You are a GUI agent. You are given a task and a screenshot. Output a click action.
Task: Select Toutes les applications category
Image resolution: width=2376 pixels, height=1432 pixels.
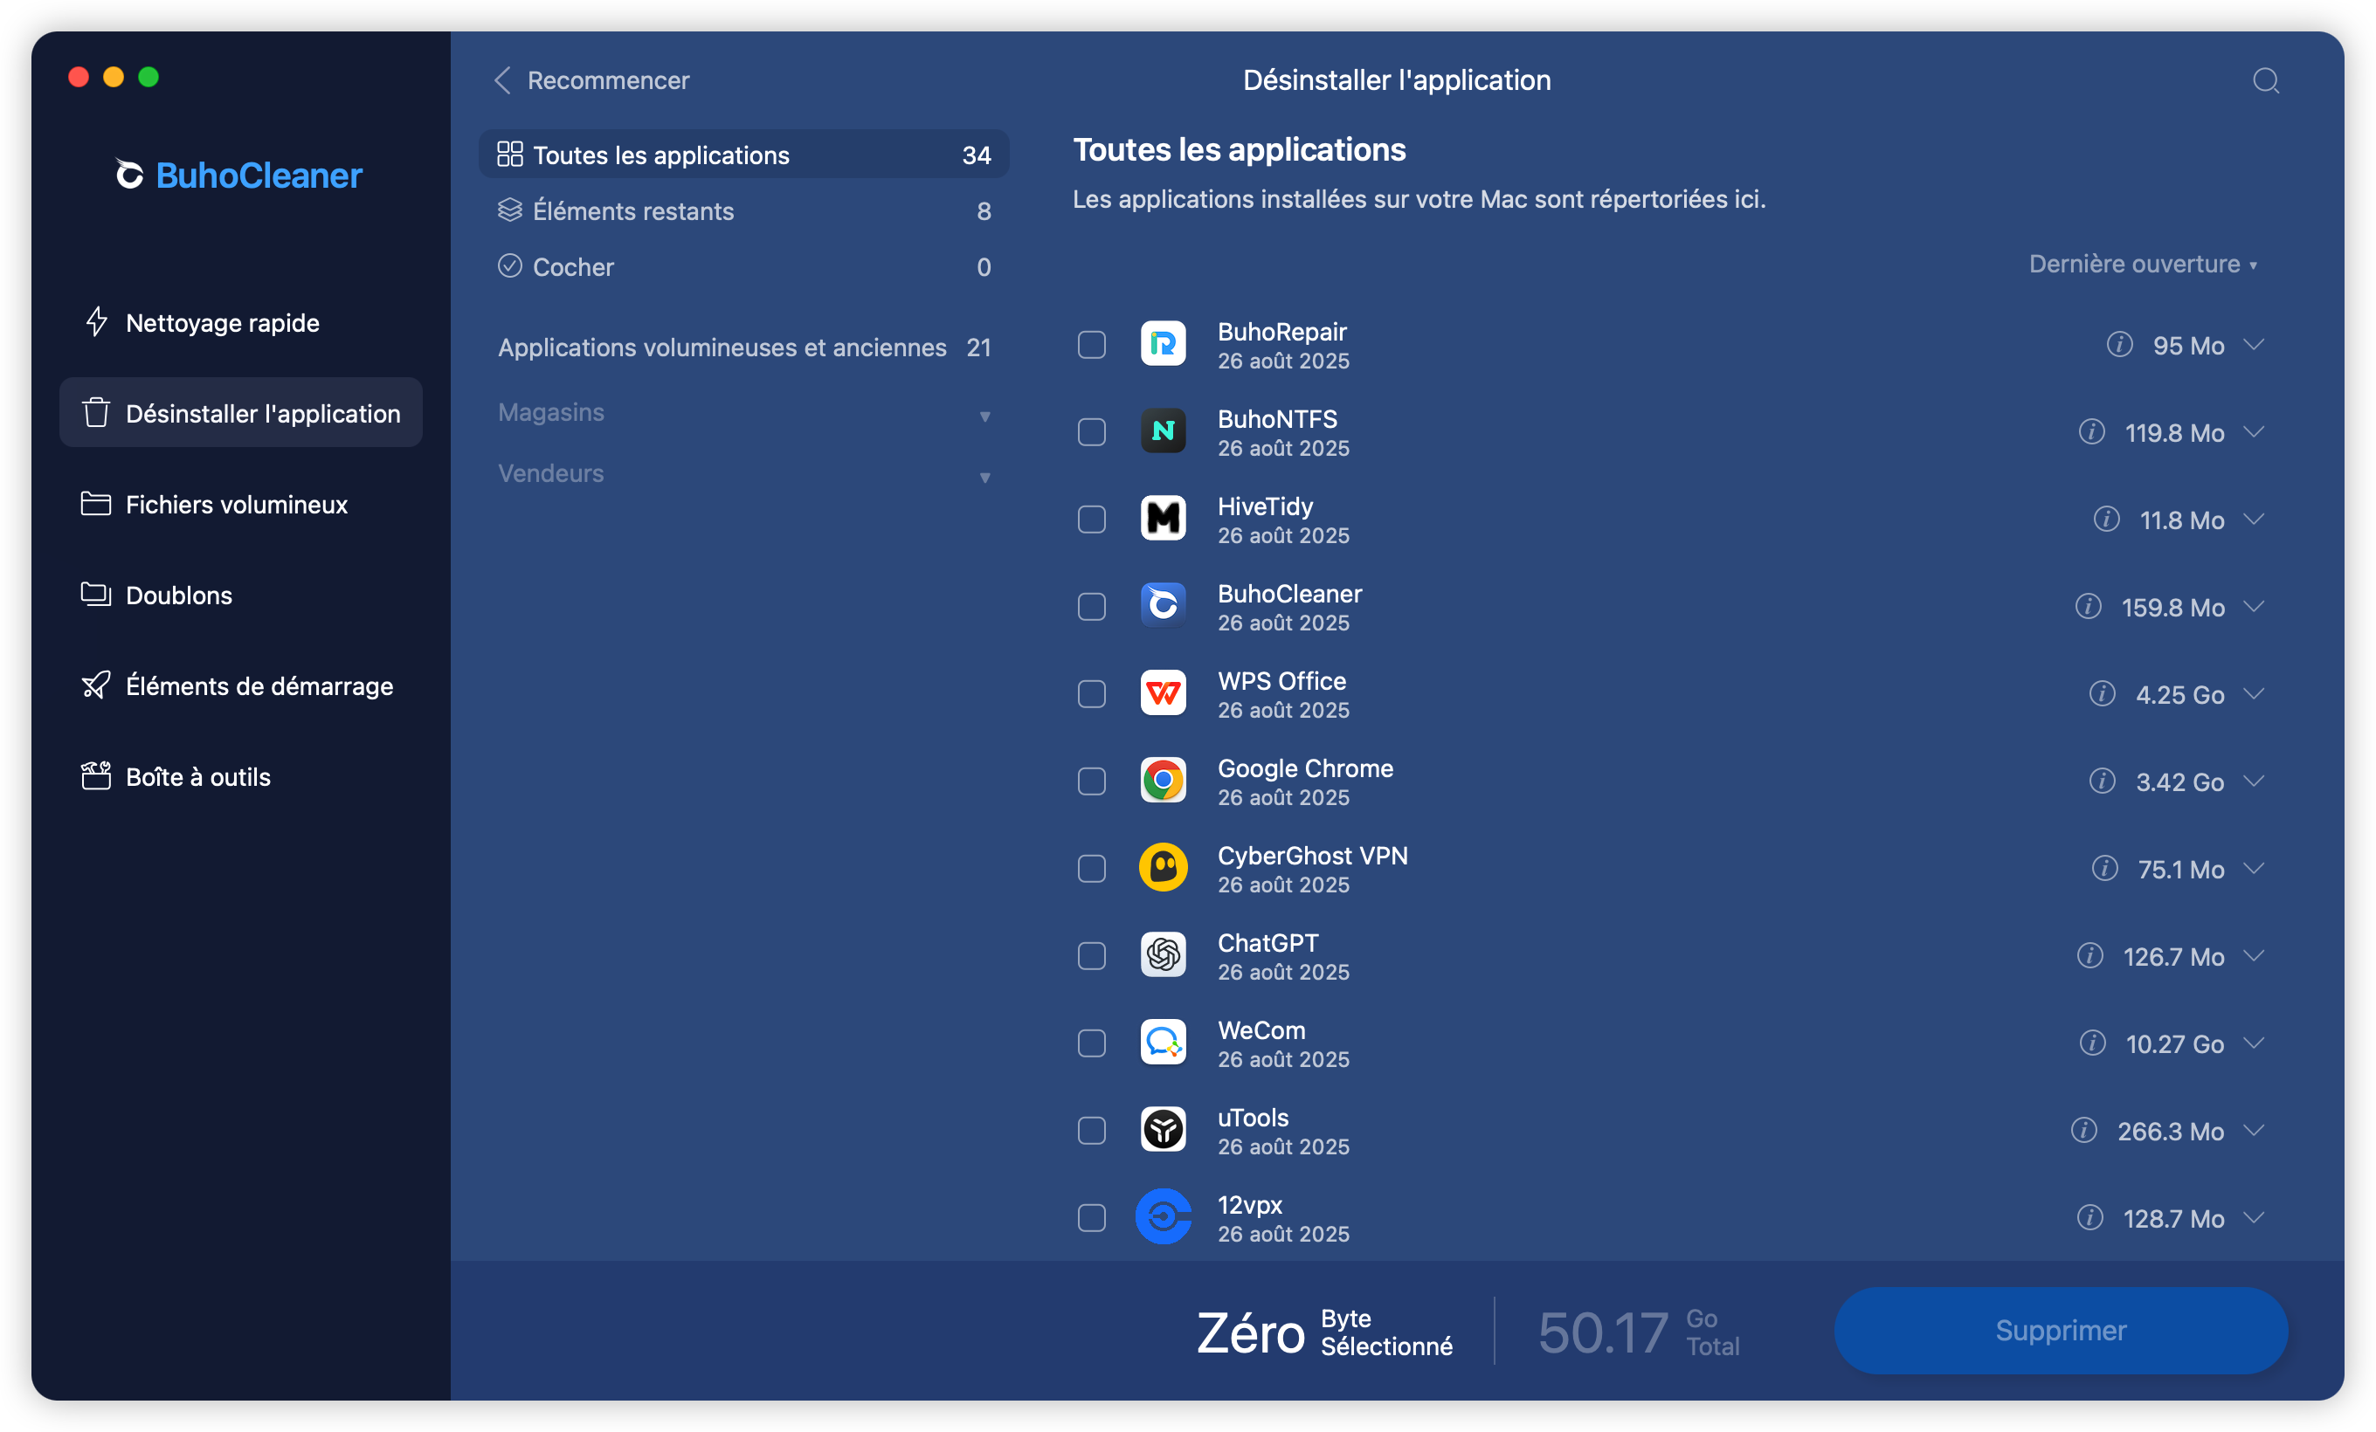click(x=743, y=155)
